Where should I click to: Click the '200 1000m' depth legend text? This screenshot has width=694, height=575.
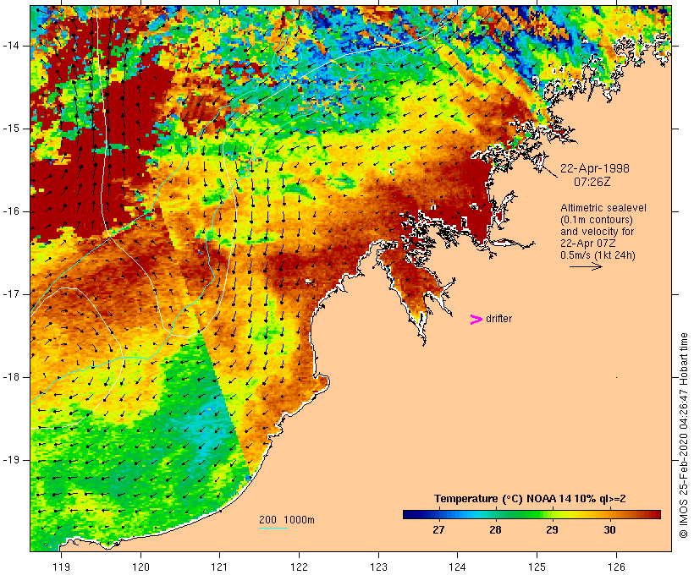(286, 520)
